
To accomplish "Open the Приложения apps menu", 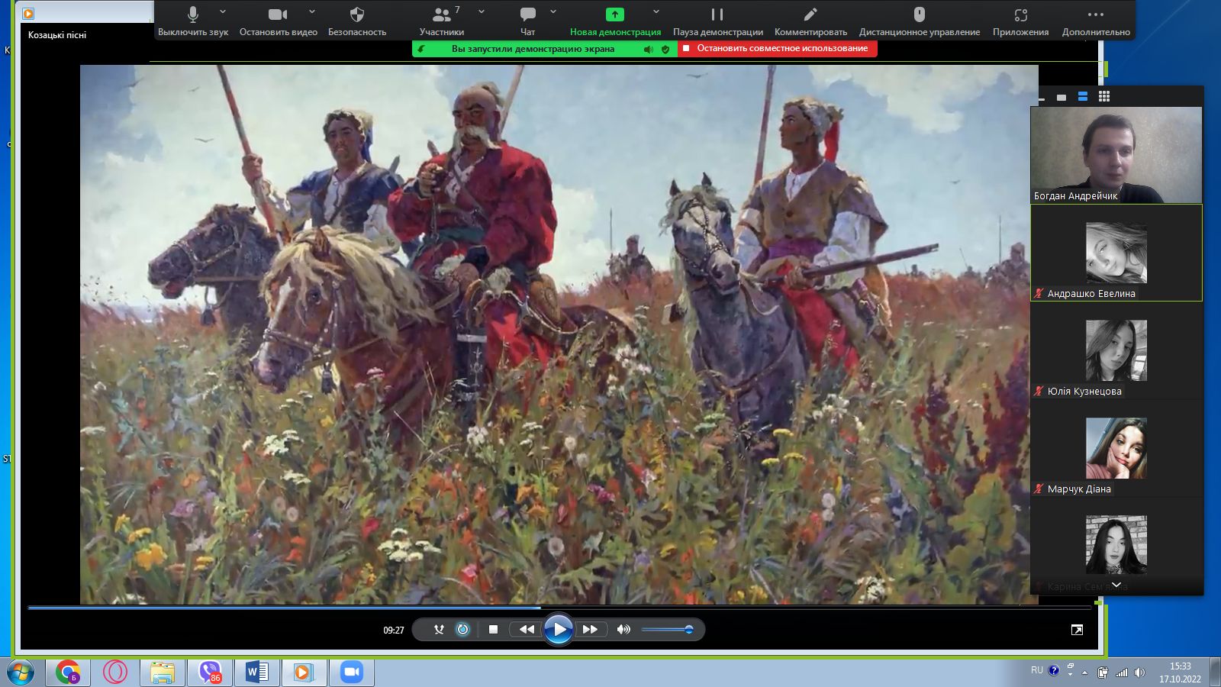I will 1020,21.
